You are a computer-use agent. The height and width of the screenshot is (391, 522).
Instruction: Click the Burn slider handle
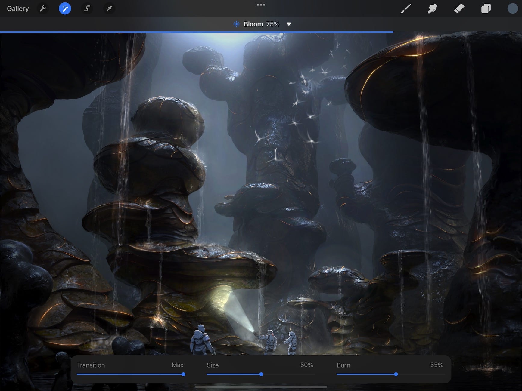(x=396, y=374)
